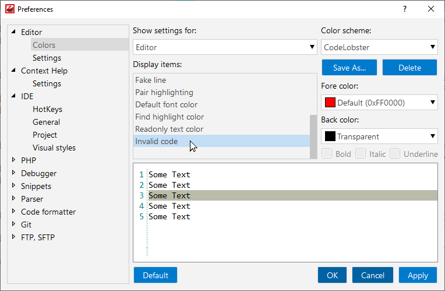
Task: Select the Snippets category label
Action: [36, 186]
